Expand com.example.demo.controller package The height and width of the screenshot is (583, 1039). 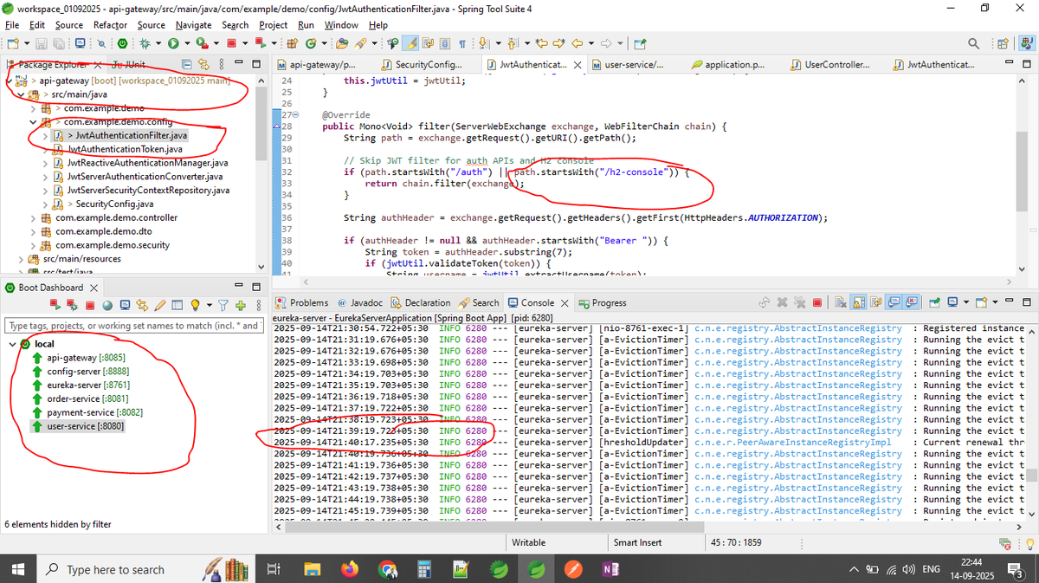coord(33,217)
